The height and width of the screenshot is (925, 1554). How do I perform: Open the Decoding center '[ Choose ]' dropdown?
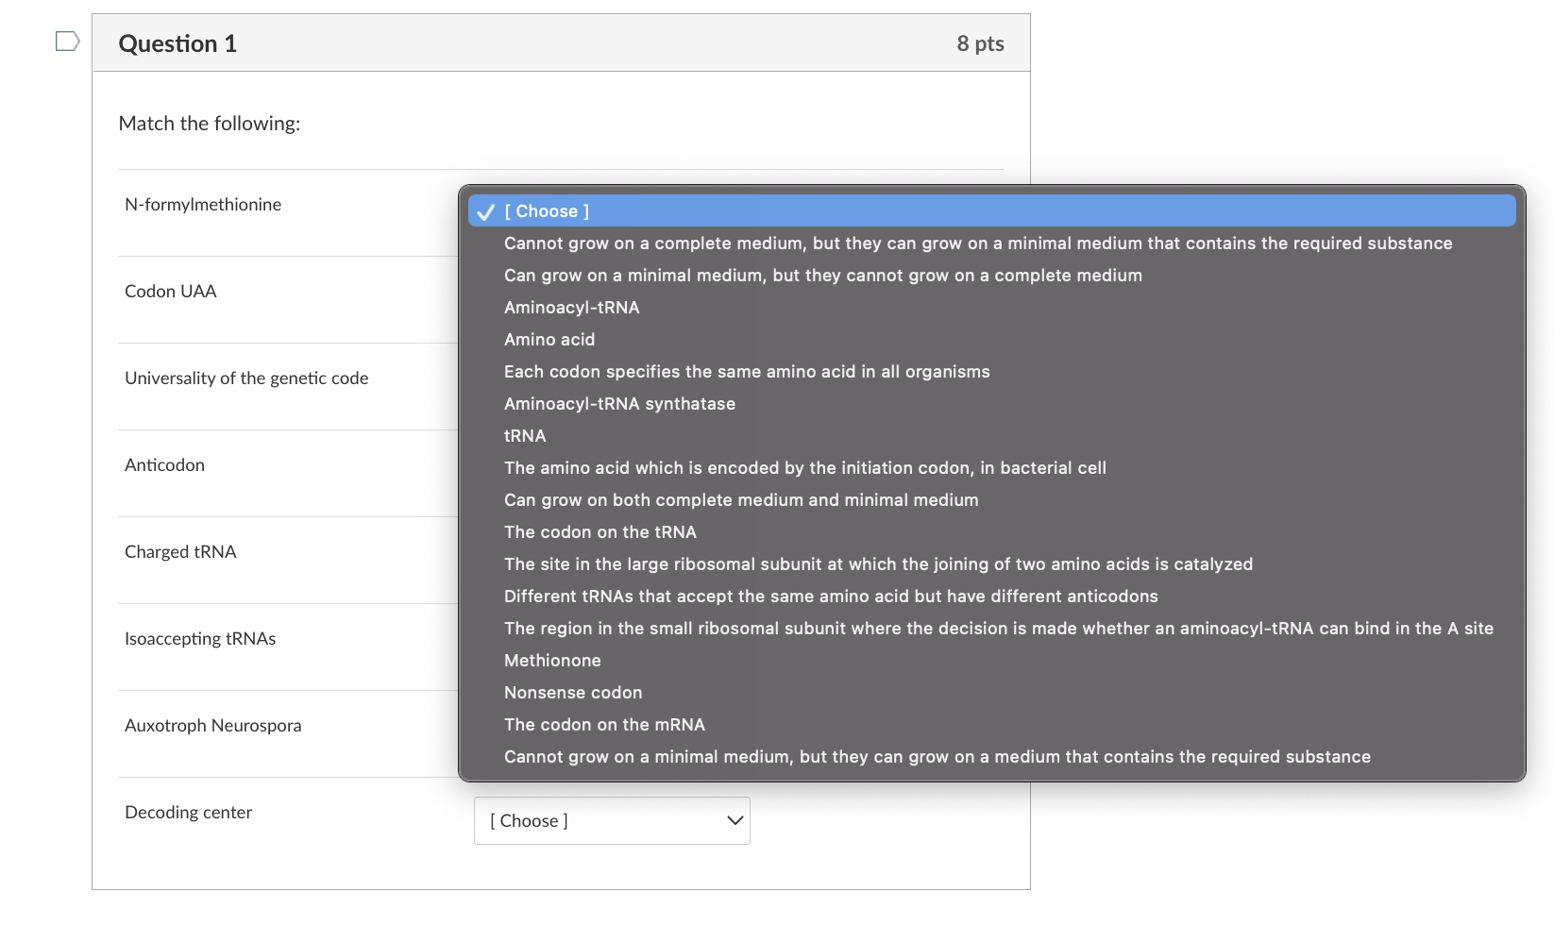(612, 821)
